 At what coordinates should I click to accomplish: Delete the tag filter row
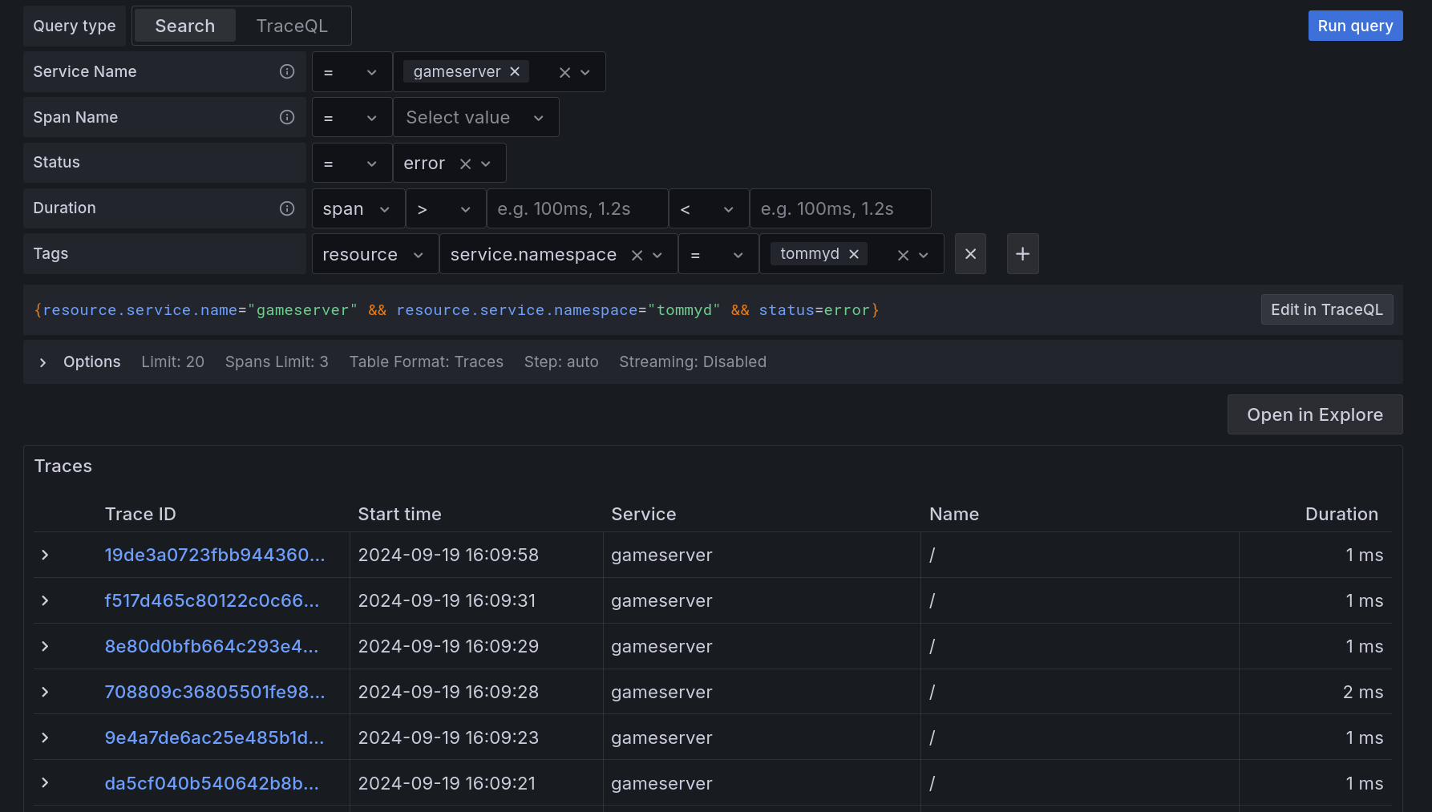point(970,254)
